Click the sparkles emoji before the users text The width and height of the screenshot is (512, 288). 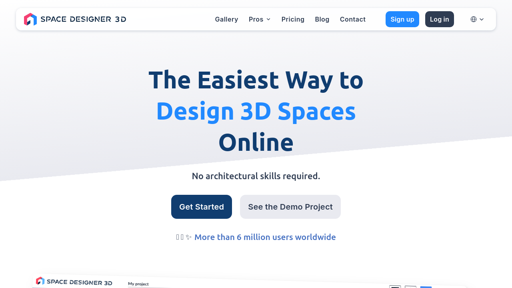point(189,237)
